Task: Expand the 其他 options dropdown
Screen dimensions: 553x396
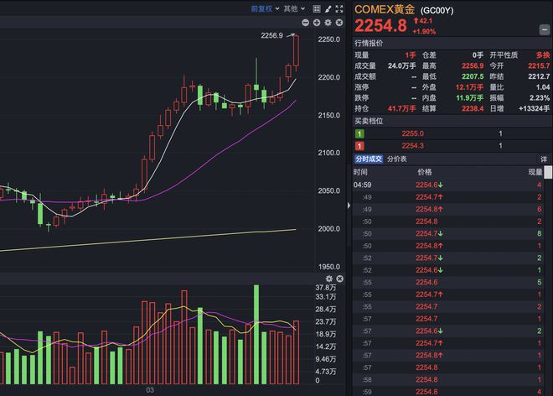Action: coord(294,9)
